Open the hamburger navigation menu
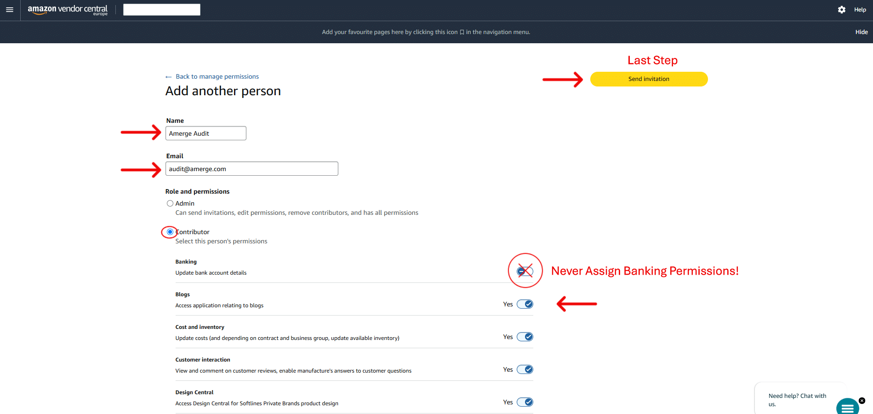Screen dimensions: 873x414 click(10, 10)
